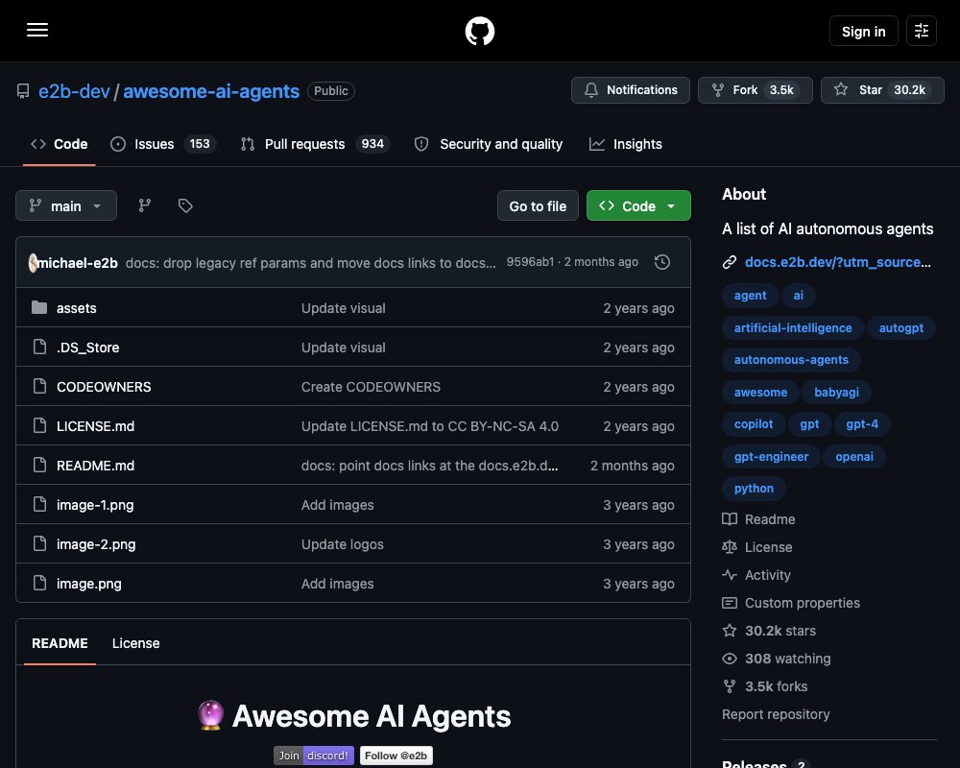Viewport: 960px width, 768px height.
Task: Open the agent topic tag
Action: [750, 295]
